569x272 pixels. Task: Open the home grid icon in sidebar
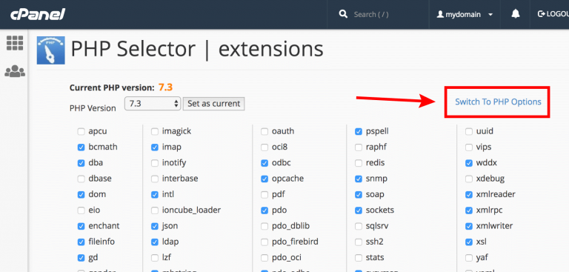click(x=15, y=43)
